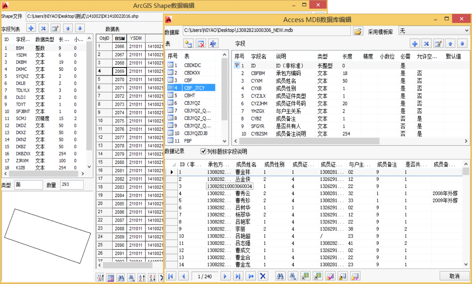This screenshot has width=472, height=284.
Task: Move MDB field down with arrow icon
Action: 462,43
